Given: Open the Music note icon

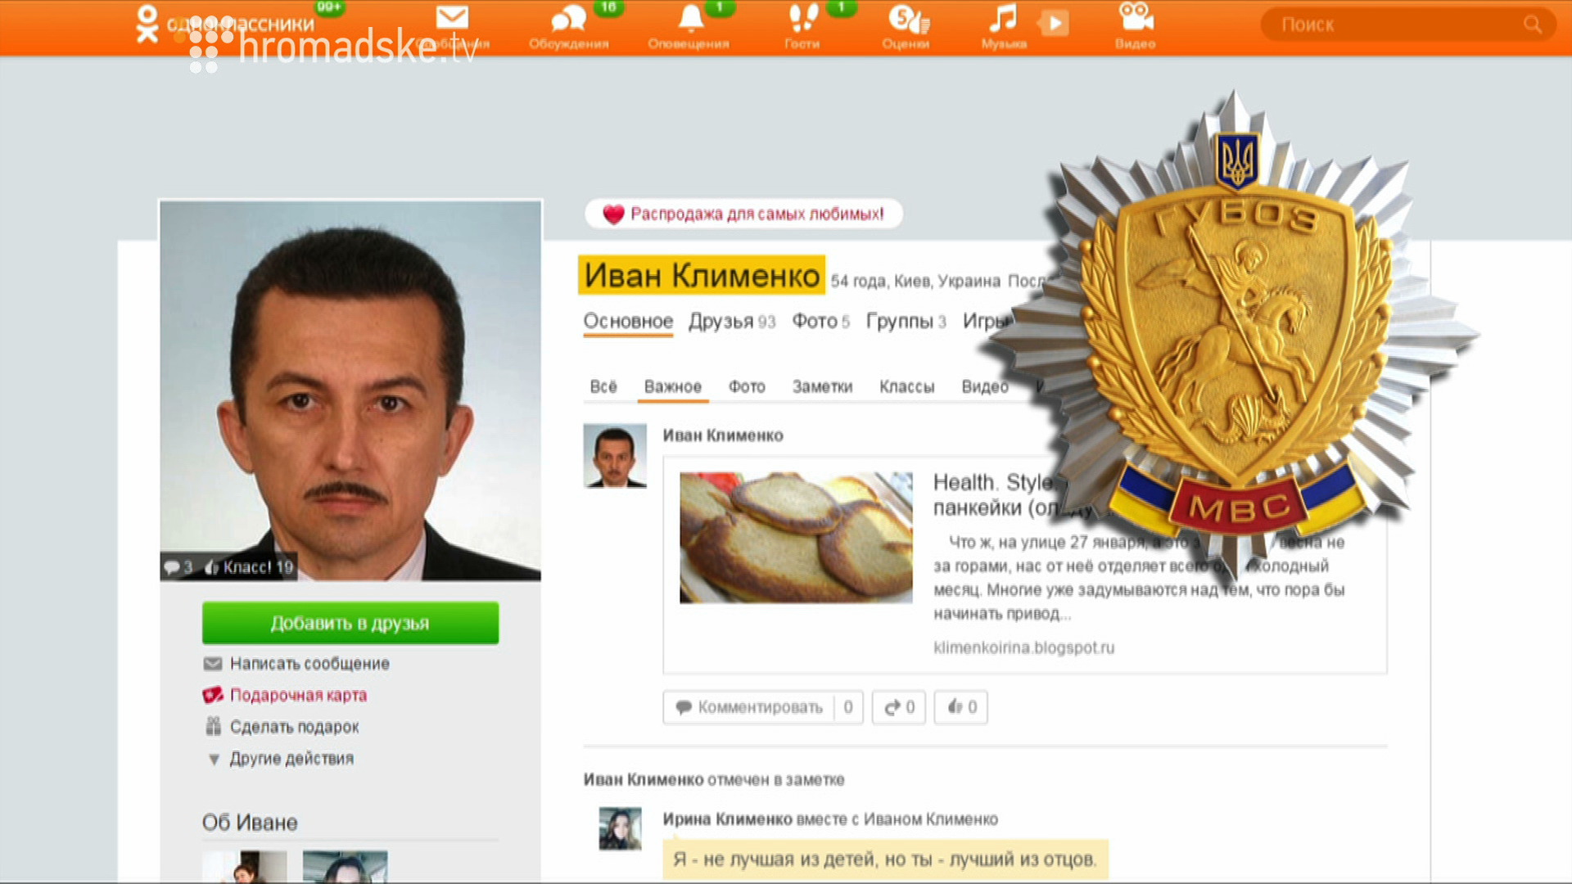Looking at the screenshot, I should 1002,19.
